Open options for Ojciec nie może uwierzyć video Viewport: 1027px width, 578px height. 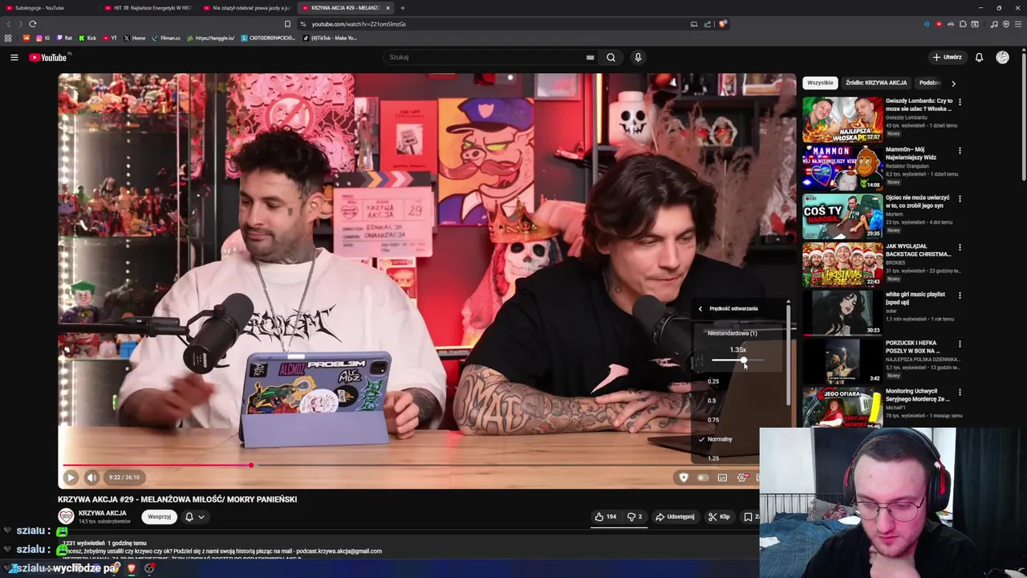960,198
